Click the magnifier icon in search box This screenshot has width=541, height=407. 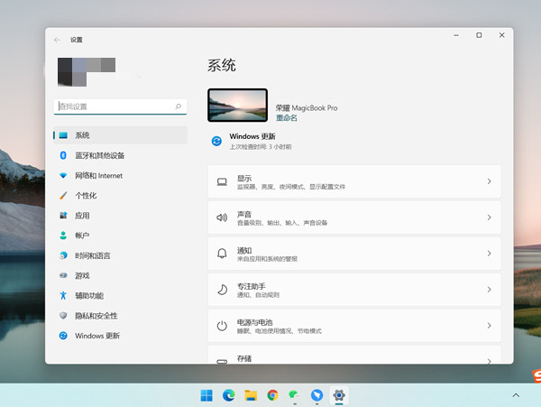(x=179, y=106)
